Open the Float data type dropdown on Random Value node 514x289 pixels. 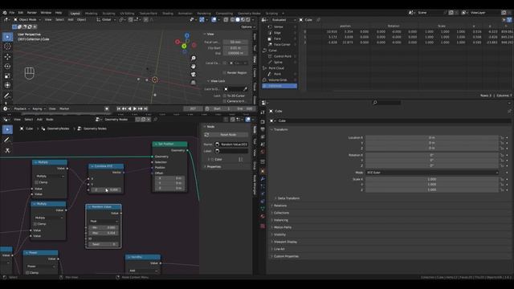pyautogui.click(x=104, y=222)
